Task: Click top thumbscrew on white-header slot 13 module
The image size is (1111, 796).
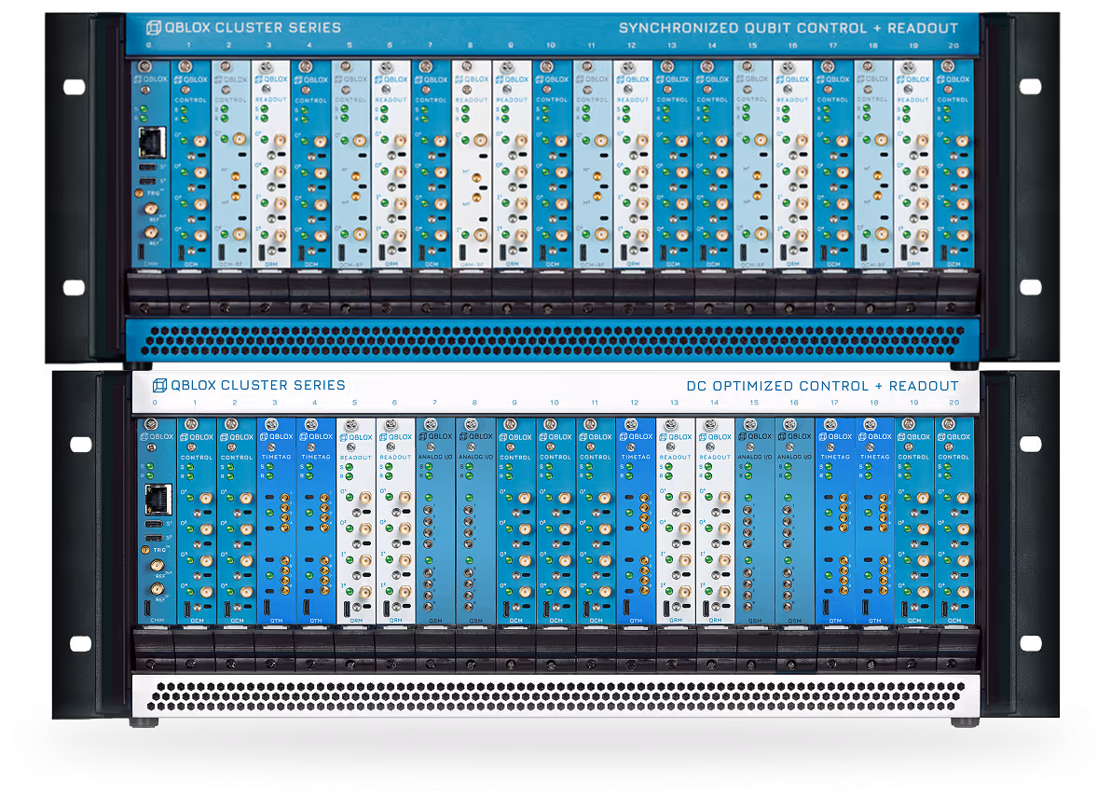Action: (670, 425)
